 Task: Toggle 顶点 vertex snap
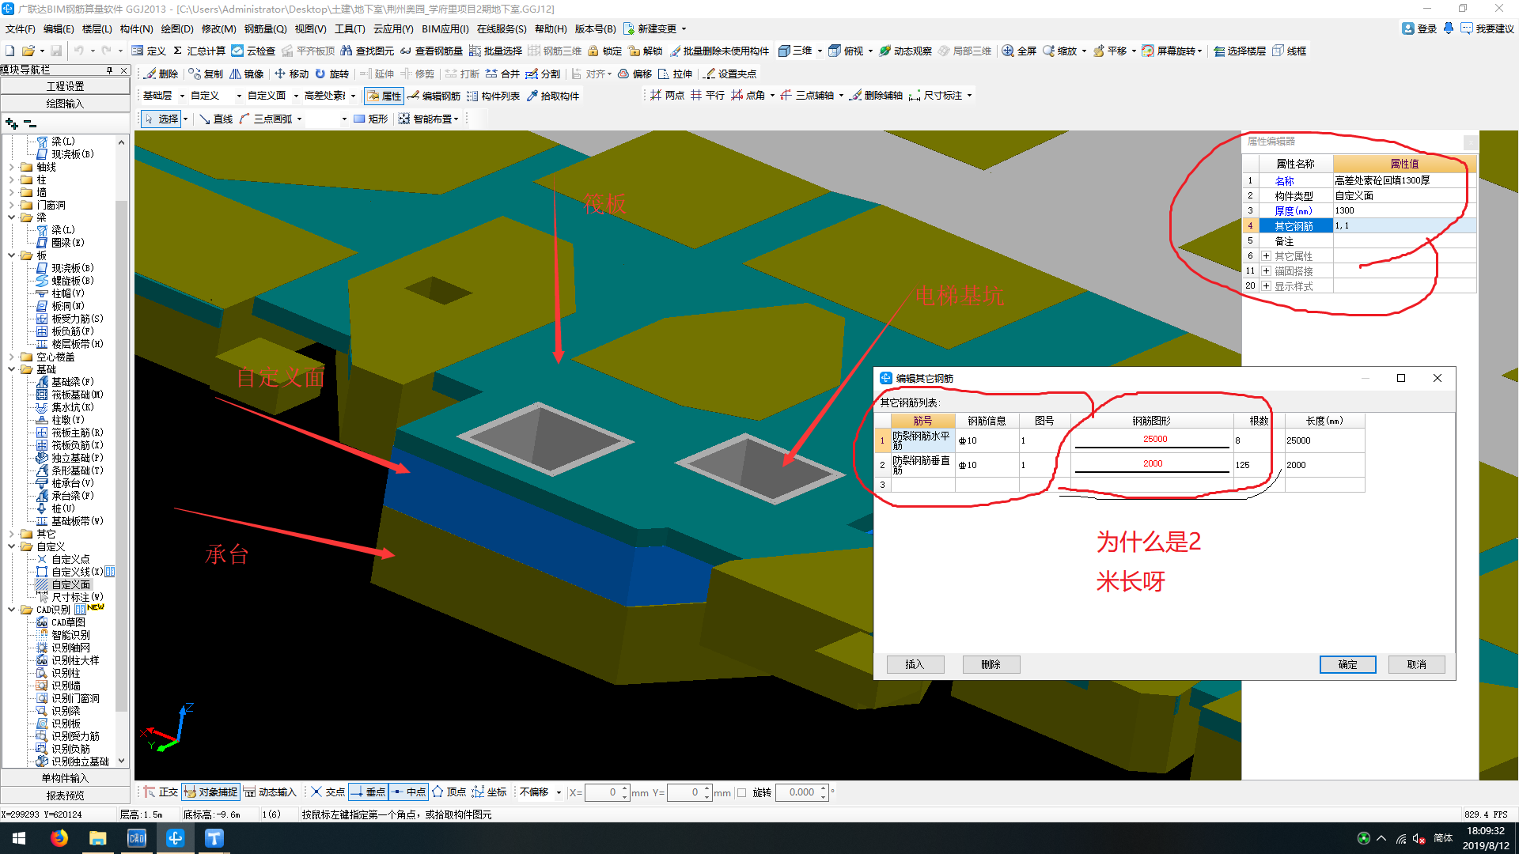pos(449,792)
